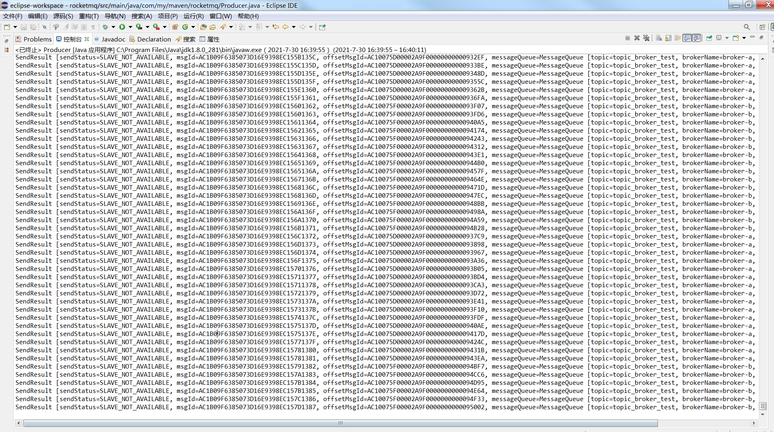The image size is (774, 432).
Task: Open the New file wizard dropdown arrow
Action: pyautogui.click(x=15, y=27)
